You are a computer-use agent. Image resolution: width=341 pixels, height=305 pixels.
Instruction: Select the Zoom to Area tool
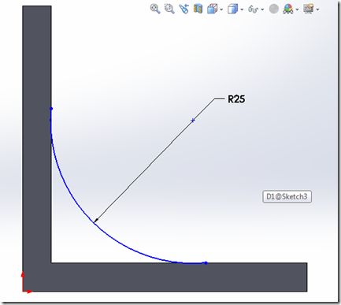pyautogui.click(x=169, y=9)
